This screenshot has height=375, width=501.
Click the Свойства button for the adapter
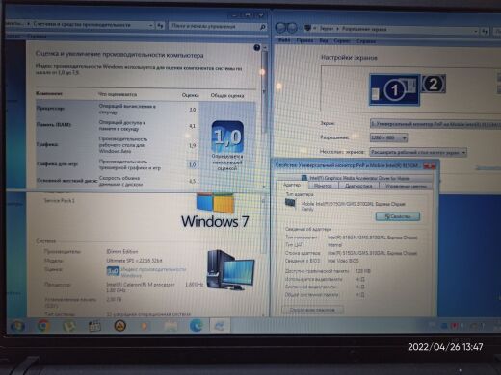(398, 216)
